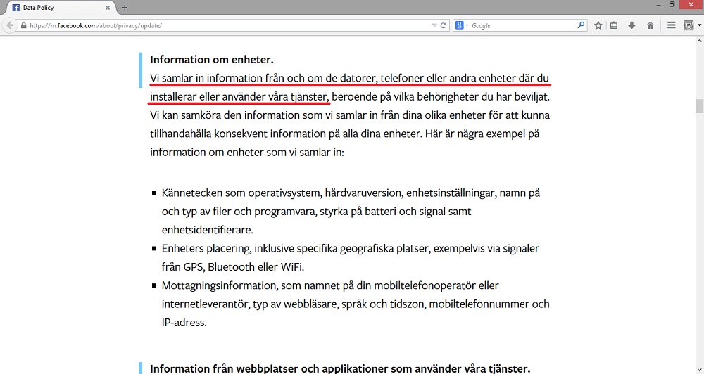Show bookmarks list icon
This screenshot has width=704, height=374.
click(614, 25)
